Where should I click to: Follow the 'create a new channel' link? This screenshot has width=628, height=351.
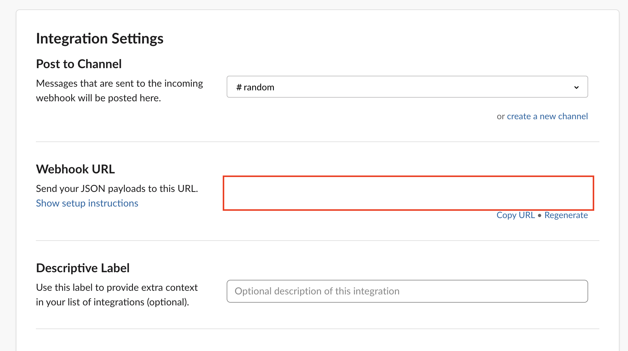click(547, 116)
